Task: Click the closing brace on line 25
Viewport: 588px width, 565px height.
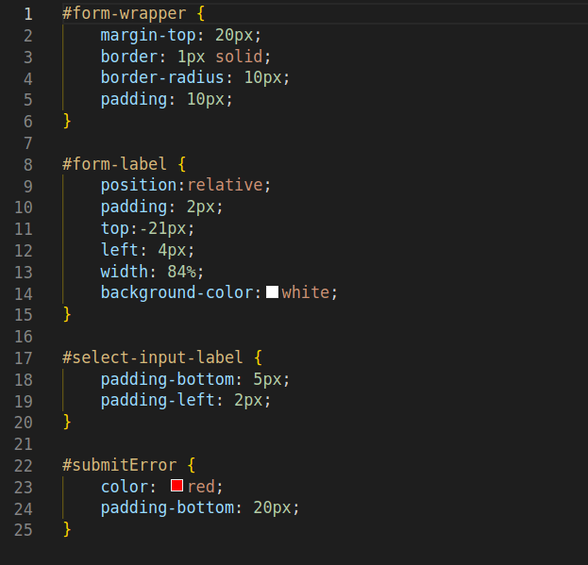Action: (67, 529)
